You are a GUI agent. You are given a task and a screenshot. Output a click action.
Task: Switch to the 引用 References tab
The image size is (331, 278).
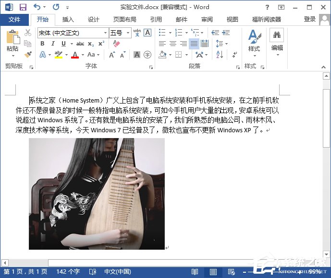156,20
